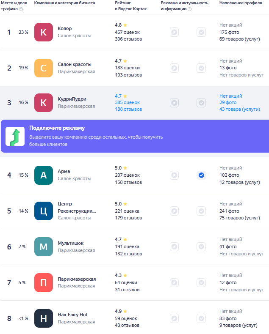Open help tooltip beside 'Реклама и актуальность информации'
Viewport: 269px width, 334px height.
189,9
